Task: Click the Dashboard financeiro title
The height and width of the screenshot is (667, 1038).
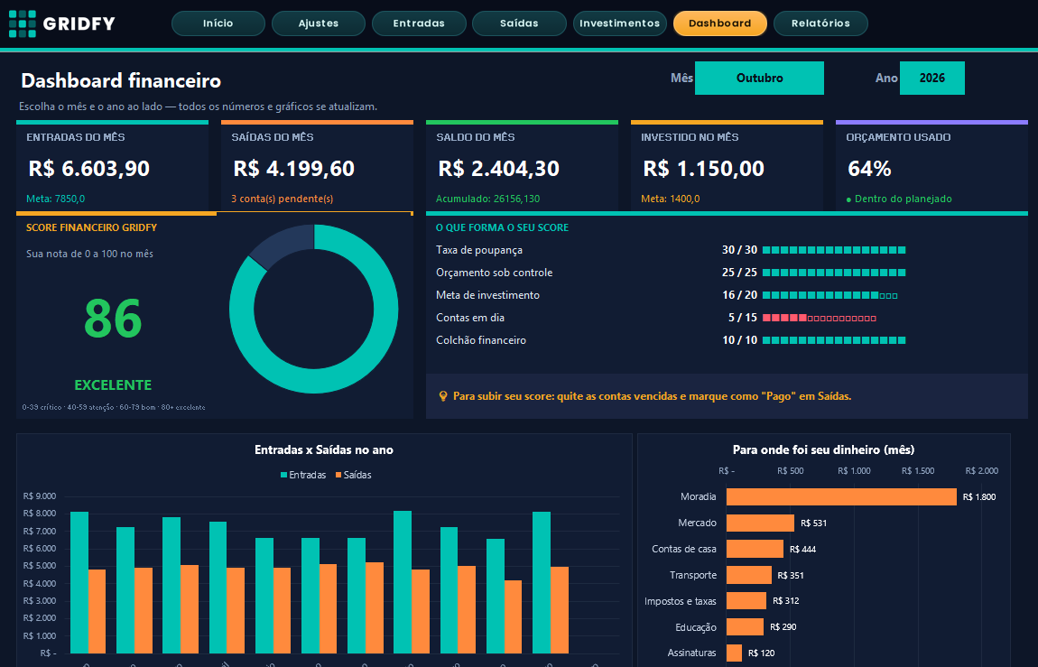Action: (121, 80)
